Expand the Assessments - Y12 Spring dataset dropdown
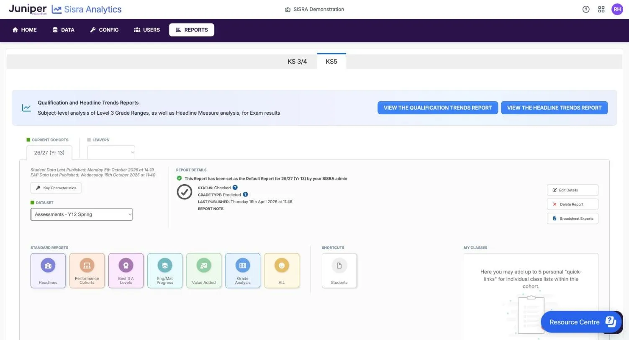Image resolution: width=629 pixels, height=340 pixels. pyautogui.click(x=82, y=214)
